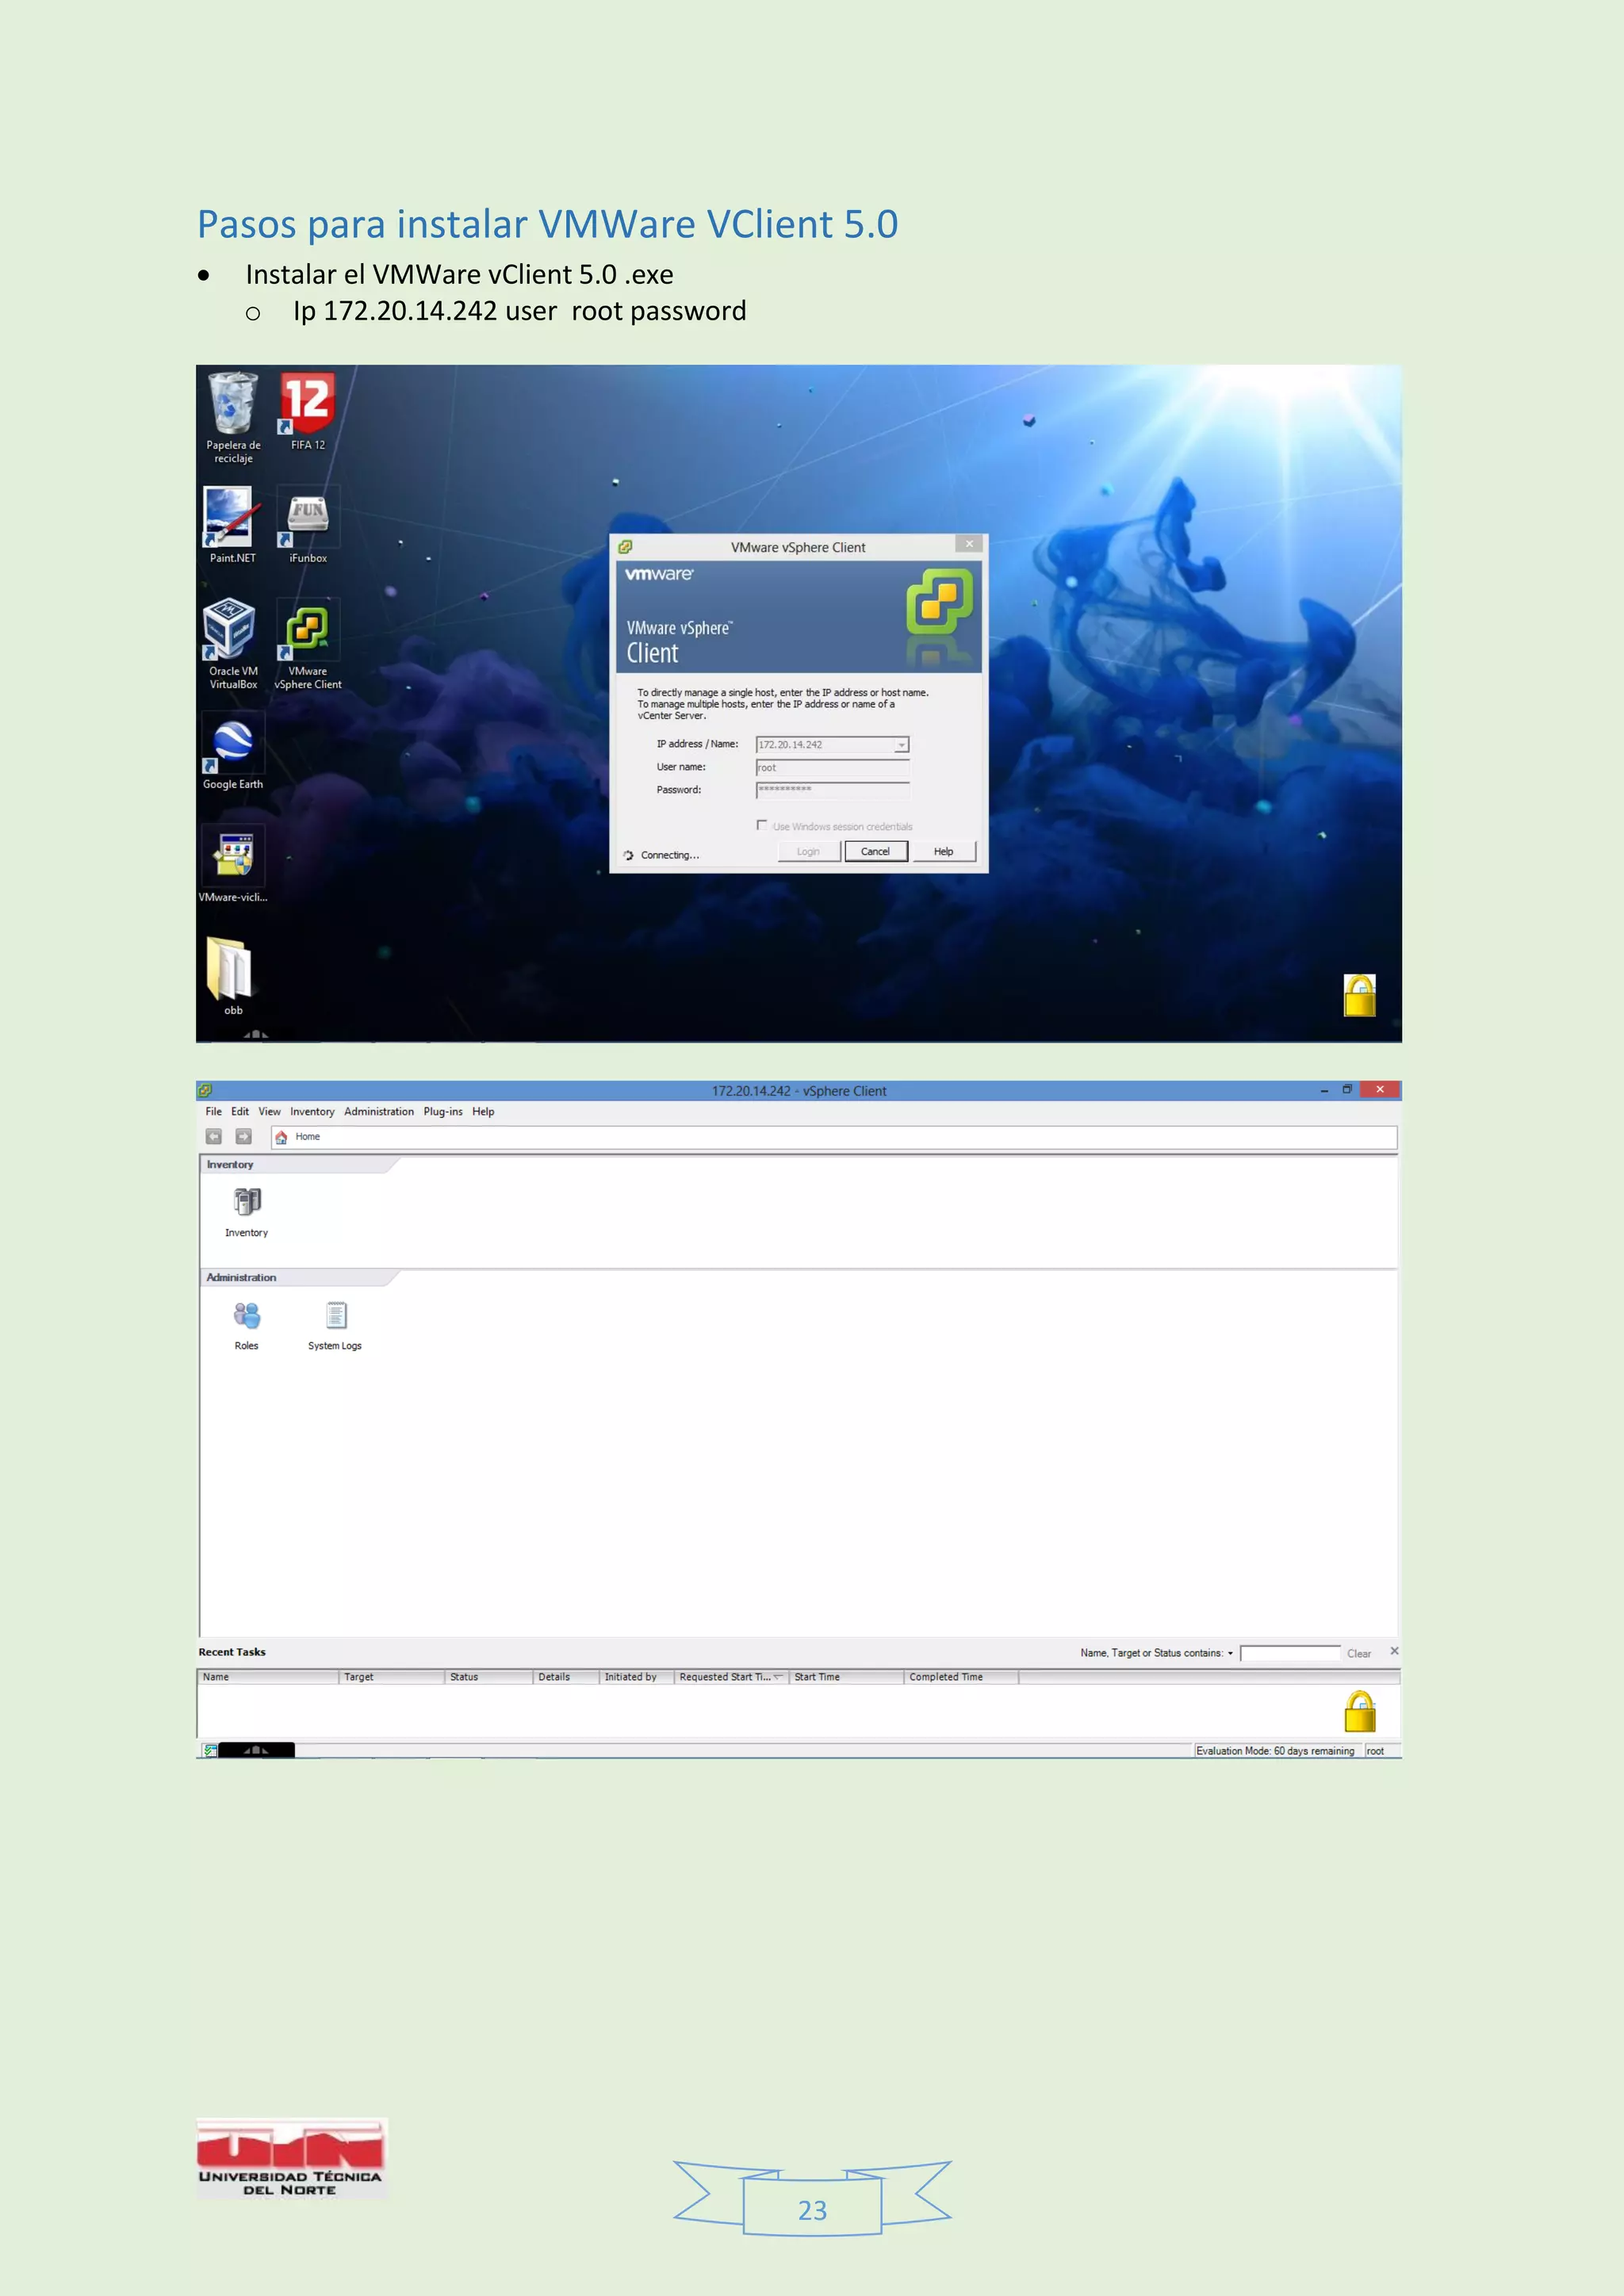Click the Password field in the login dialog
Viewport: 1624px width, 2296px height.
(832, 790)
